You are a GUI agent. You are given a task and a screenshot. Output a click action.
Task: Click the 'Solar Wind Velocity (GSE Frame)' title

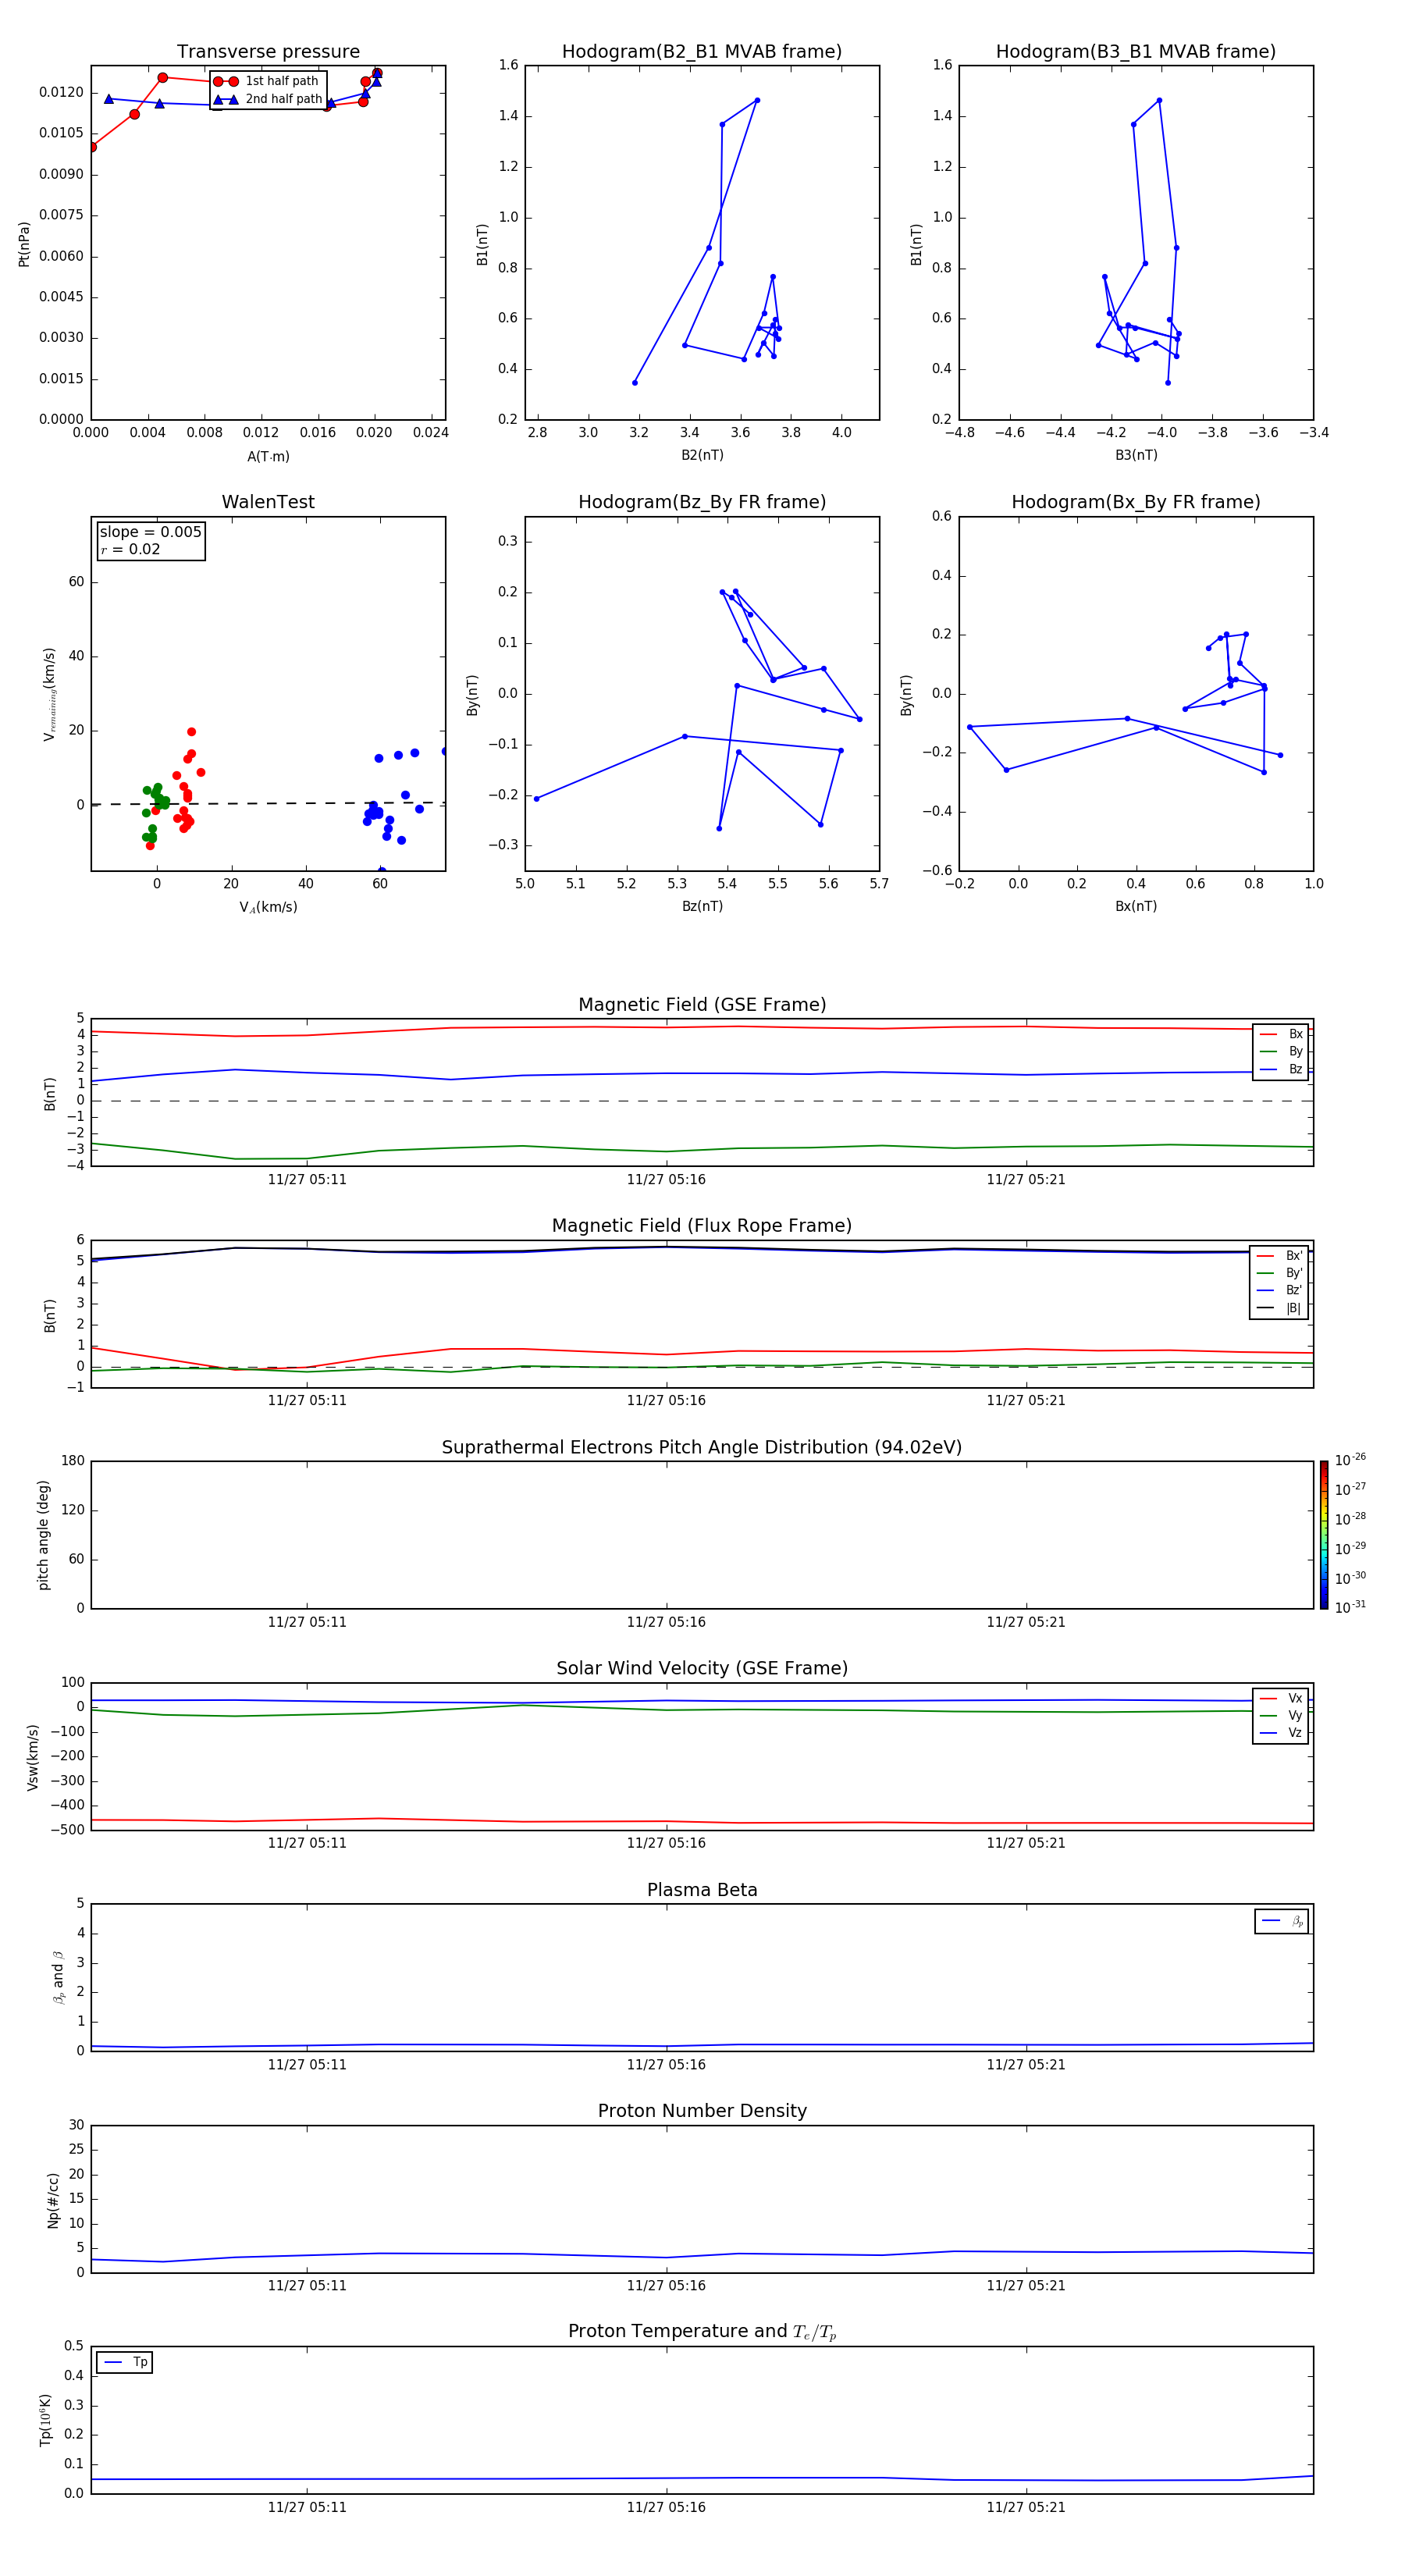tap(702, 1669)
